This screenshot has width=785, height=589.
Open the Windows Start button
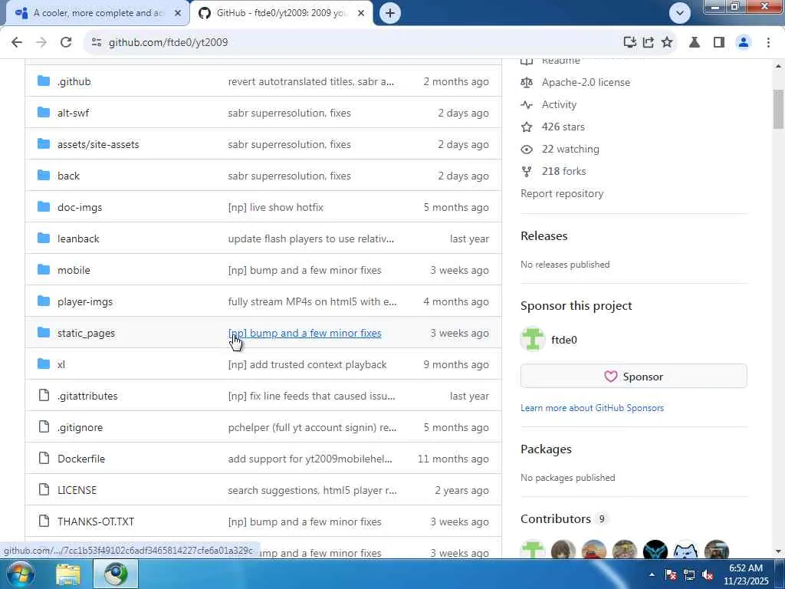19,574
